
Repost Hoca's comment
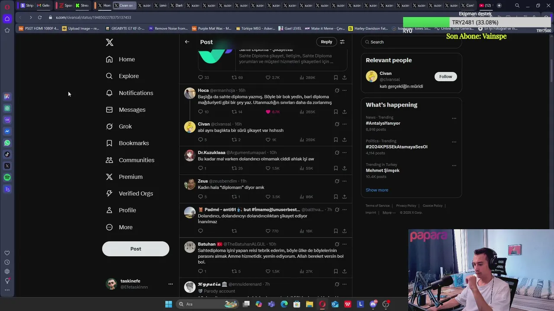tap(234, 112)
